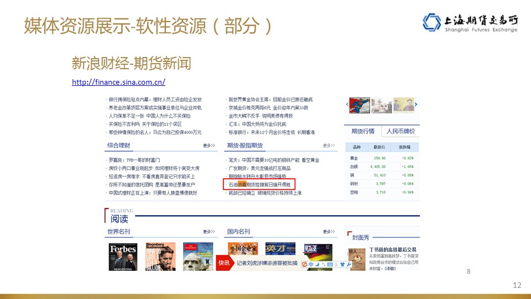This screenshot has width=531, height=299.
Task: Open the Superman cartoon thumbnail
Action: [x=360, y=105]
